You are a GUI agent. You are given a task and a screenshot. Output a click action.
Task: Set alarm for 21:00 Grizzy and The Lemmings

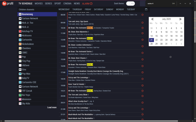[x=142, y=109]
